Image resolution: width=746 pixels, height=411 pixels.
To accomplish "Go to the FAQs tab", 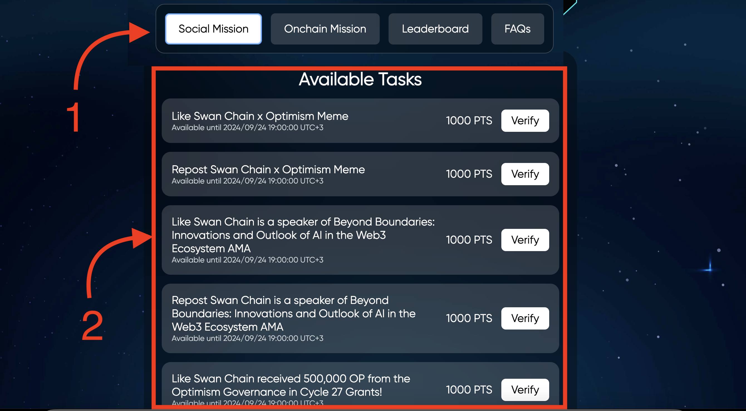I will 517,29.
